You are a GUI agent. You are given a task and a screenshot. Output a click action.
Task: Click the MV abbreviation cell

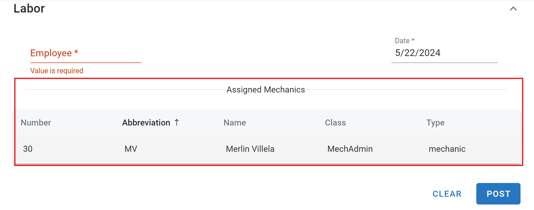(x=131, y=149)
